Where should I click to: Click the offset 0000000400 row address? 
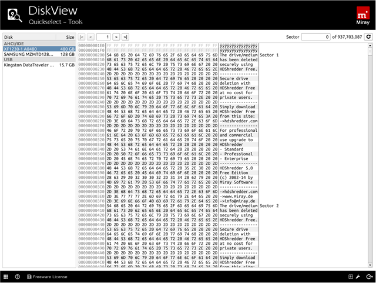[x=92, y=206]
